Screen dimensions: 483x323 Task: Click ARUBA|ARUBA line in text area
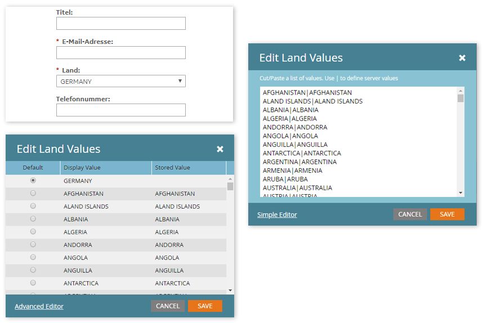pos(285,178)
